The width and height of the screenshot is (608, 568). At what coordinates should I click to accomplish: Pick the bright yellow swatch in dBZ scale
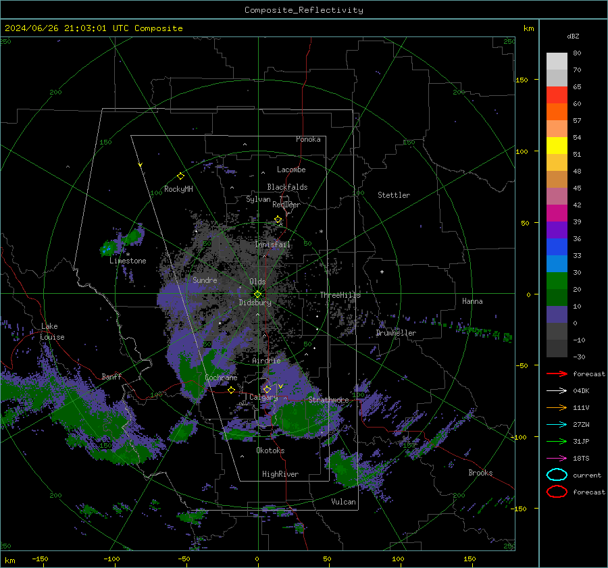click(557, 146)
